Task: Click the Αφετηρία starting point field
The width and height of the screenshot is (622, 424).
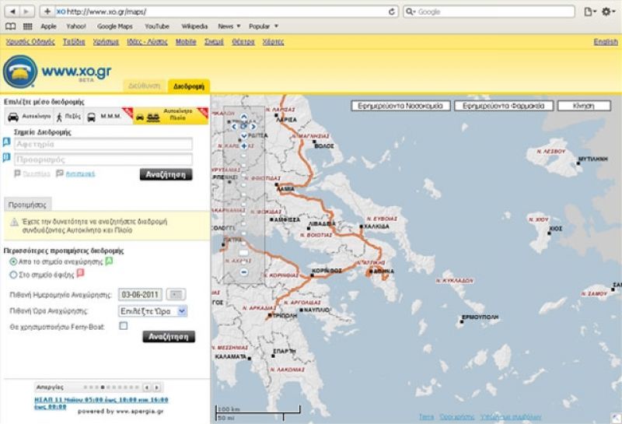Action: (x=103, y=144)
